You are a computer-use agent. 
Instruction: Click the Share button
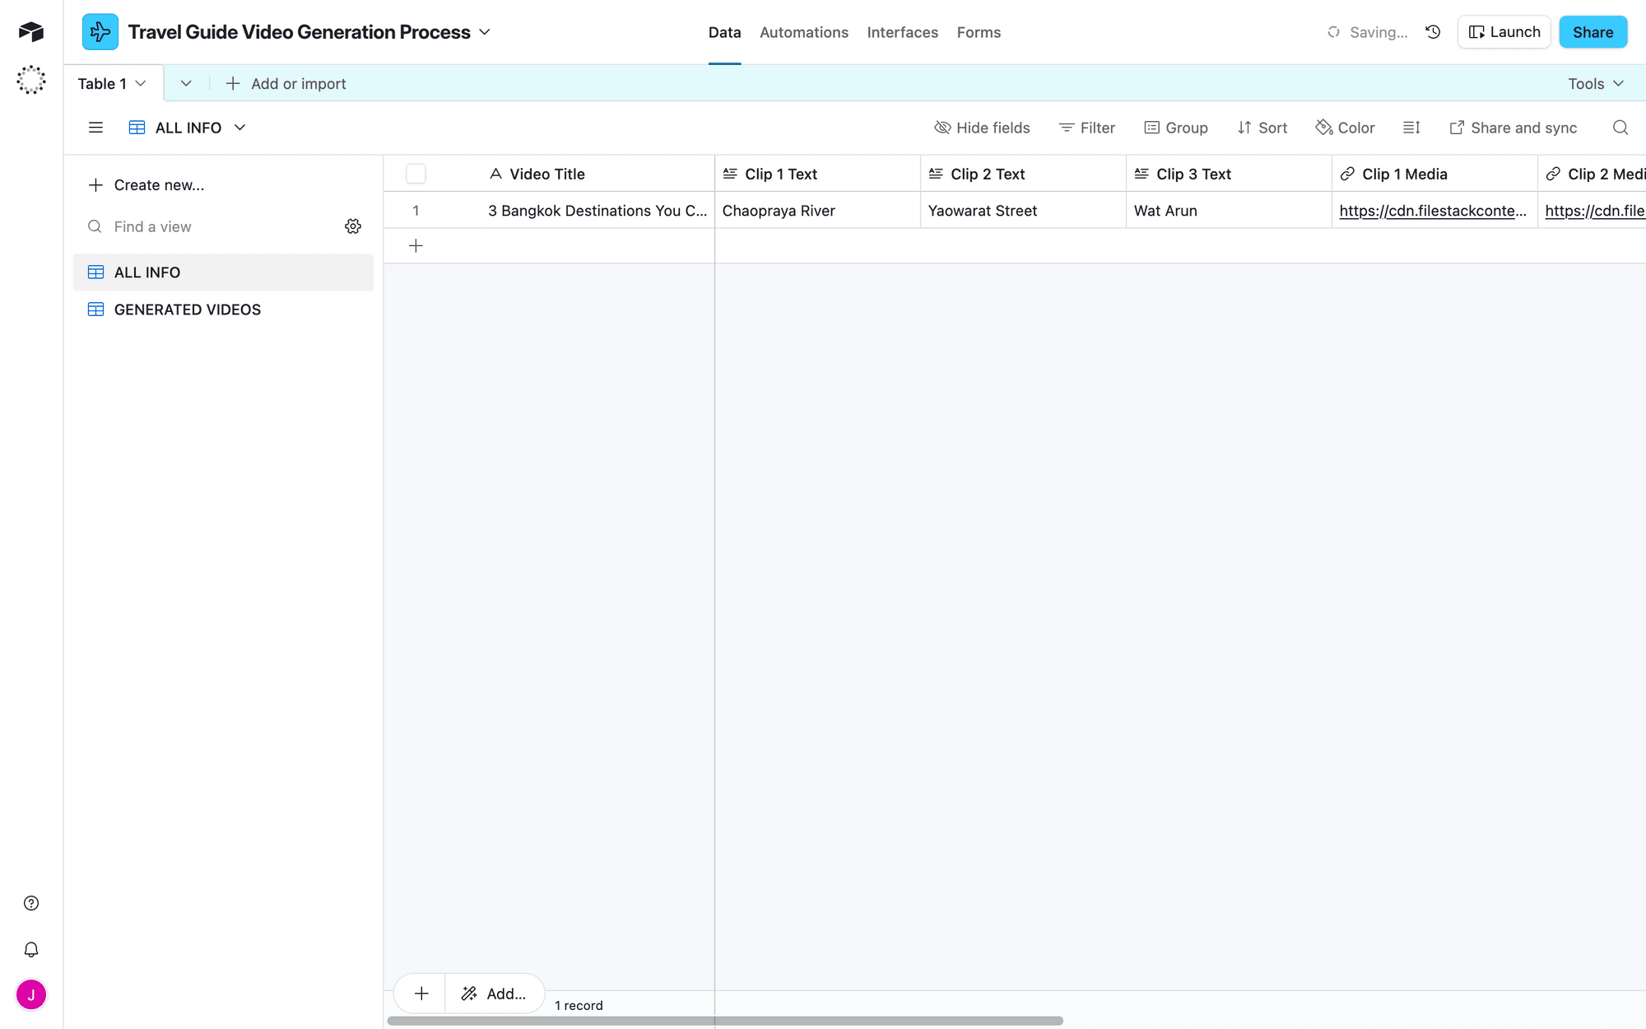coord(1593,31)
